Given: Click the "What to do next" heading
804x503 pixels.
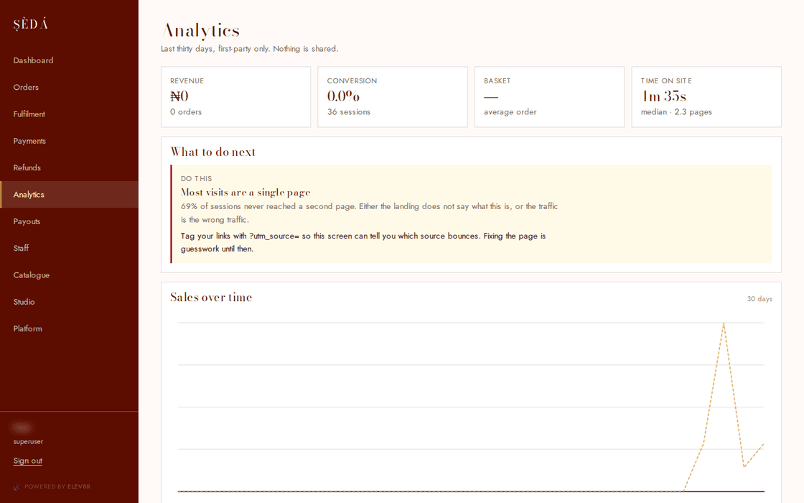Looking at the screenshot, I should [212, 152].
